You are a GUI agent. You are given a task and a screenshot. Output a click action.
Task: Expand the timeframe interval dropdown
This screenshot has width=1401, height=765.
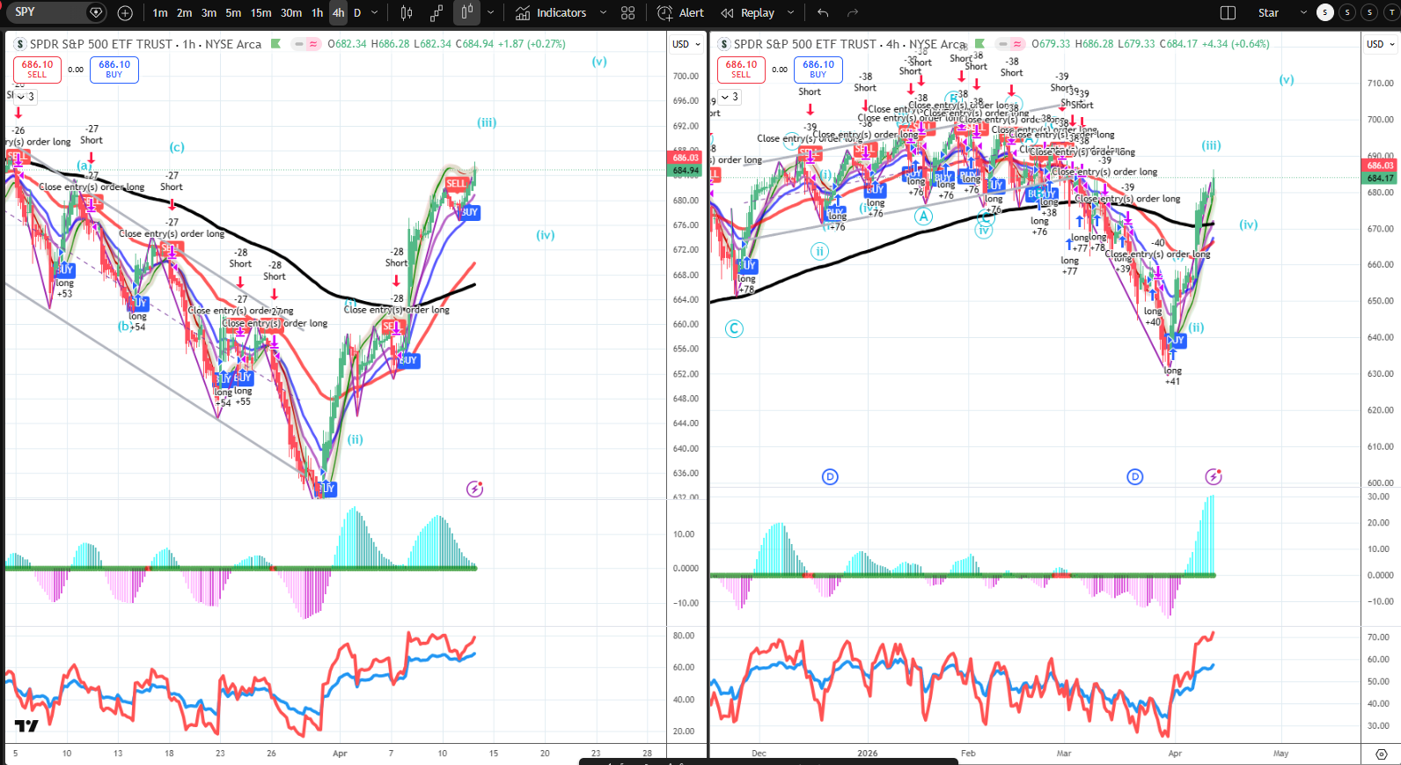(375, 13)
